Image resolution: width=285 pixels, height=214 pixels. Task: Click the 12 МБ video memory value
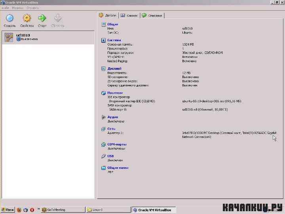click(x=186, y=73)
